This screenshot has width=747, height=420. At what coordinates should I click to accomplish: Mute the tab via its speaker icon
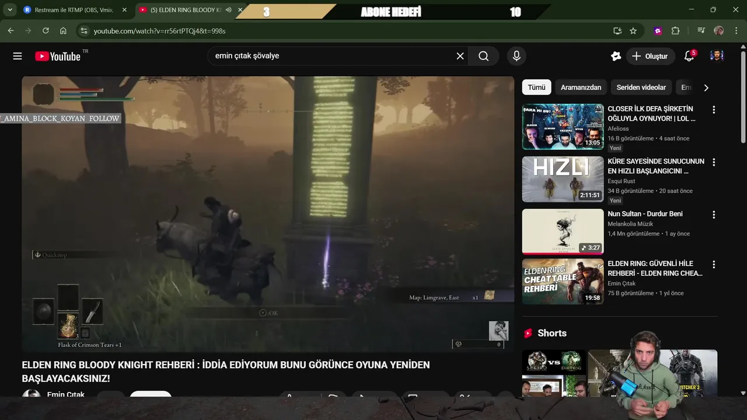229,10
